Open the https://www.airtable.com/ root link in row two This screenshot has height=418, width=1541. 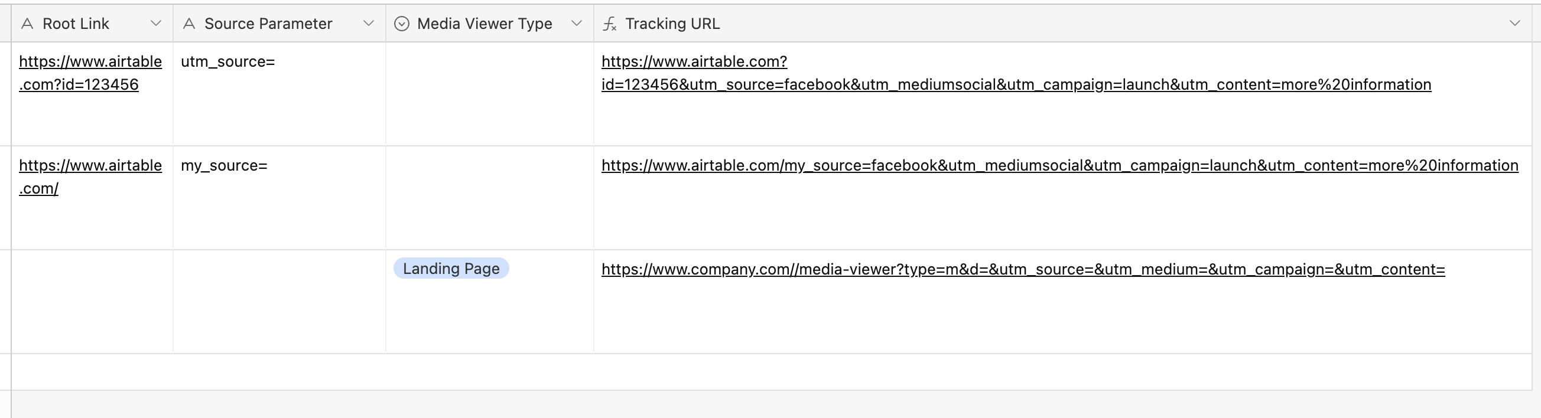(x=90, y=177)
